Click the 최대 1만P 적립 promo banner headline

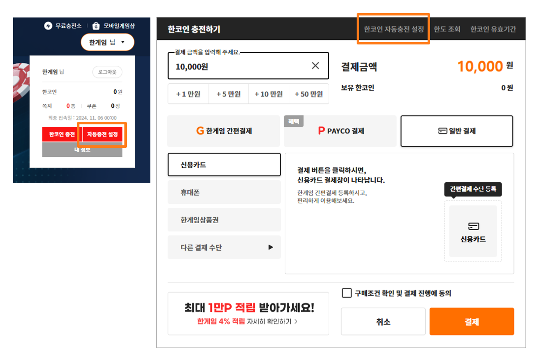click(249, 307)
